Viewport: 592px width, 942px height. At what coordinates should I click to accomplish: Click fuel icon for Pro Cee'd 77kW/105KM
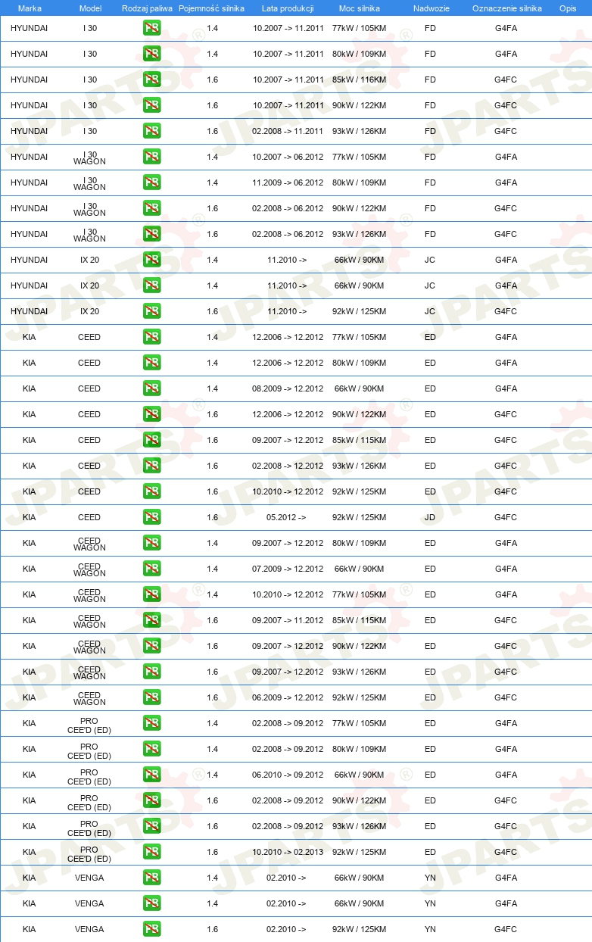[152, 724]
